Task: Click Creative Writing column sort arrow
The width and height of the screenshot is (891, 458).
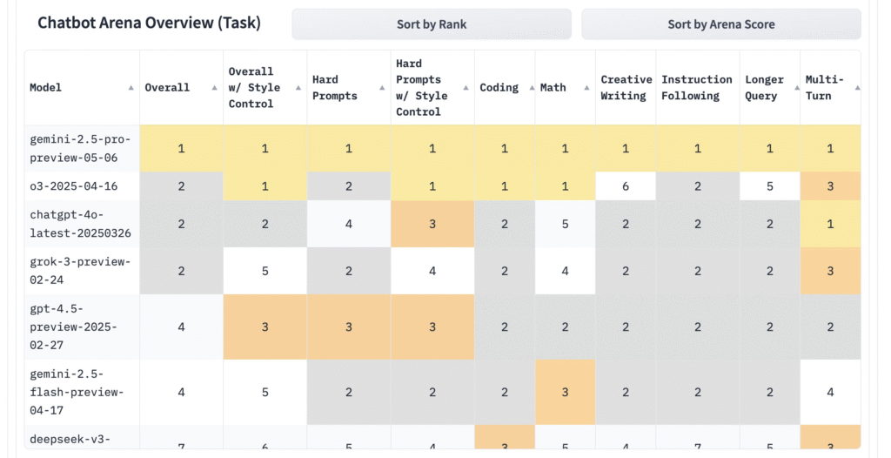Action: point(647,87)
